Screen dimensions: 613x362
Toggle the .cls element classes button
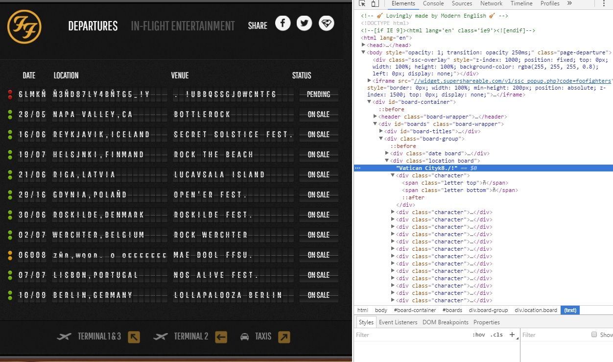tap(496, 335)
